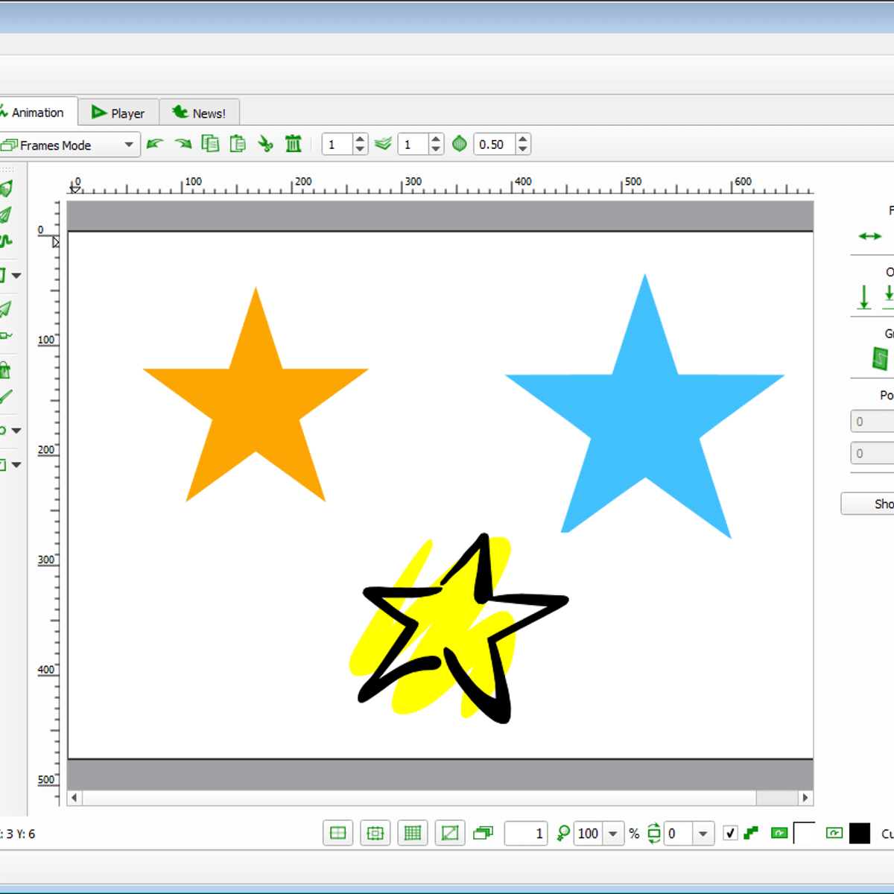
Task: Open the Frames Mode dropdown
Action: 127,145
